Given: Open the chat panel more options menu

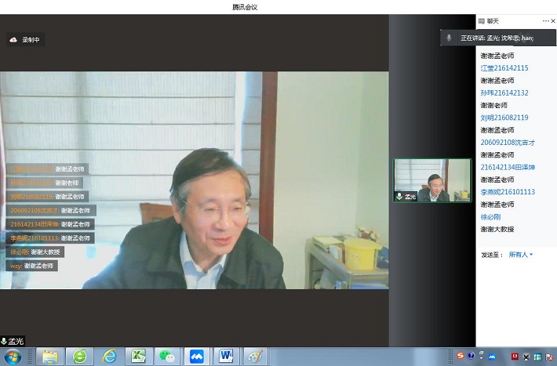Looking at the screenshot, I should [545, 20].
